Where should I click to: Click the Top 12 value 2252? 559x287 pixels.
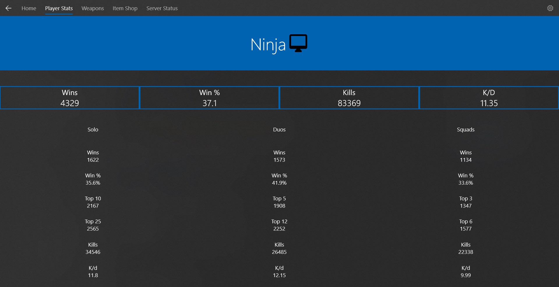point(279,229)
